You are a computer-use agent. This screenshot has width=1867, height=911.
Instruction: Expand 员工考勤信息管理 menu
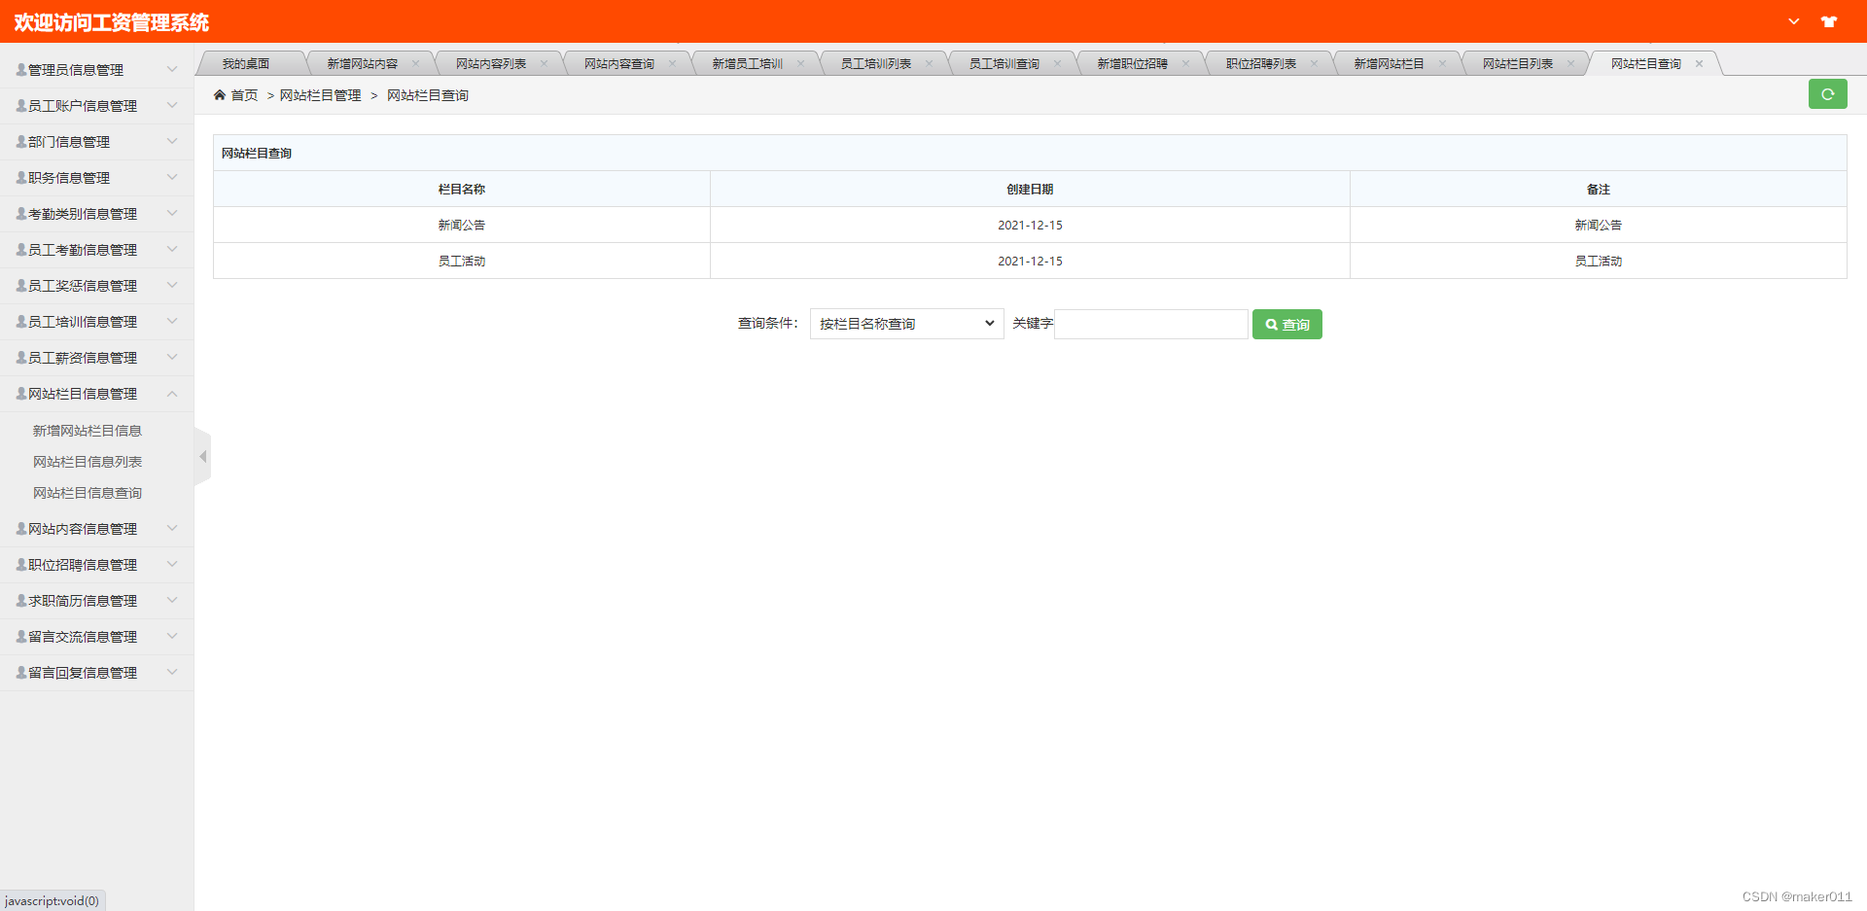click(x=96, y=250)
